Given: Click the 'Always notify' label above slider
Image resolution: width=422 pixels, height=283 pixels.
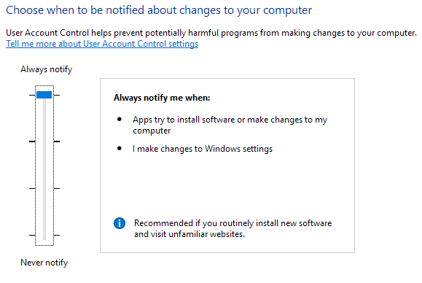Looking at the screenshot, I should point(47,69).
